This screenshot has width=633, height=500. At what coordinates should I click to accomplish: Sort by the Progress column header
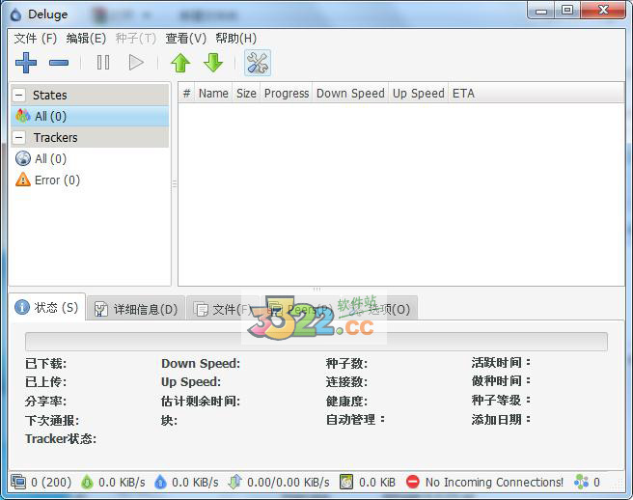[287, 94]
